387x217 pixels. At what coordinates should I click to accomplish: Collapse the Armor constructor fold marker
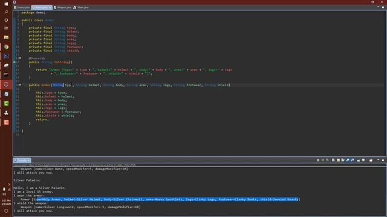click(x=20, y=85)
